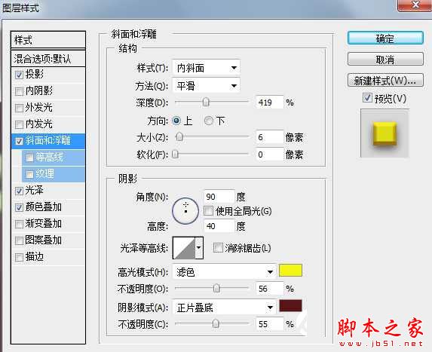The height and width of the screenshot is (352, 432).
Task: Open the 光泽等高线 contour picker arrow
Action: pos(199,248)
